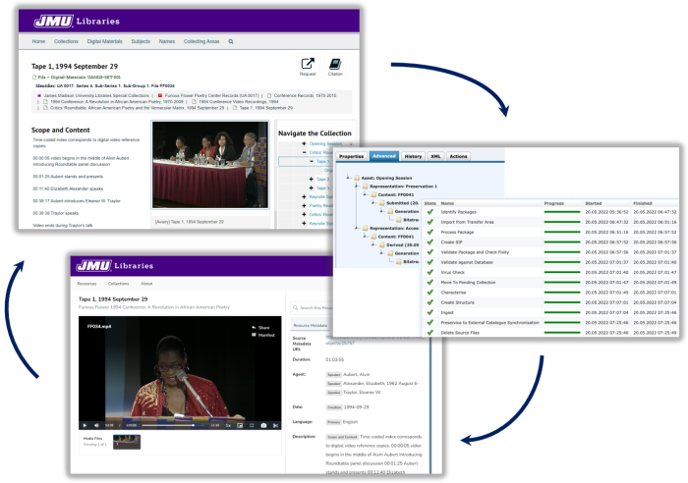Collapse the Representation: Preservation 1 node
688x483 pixels.
[357, 186]
